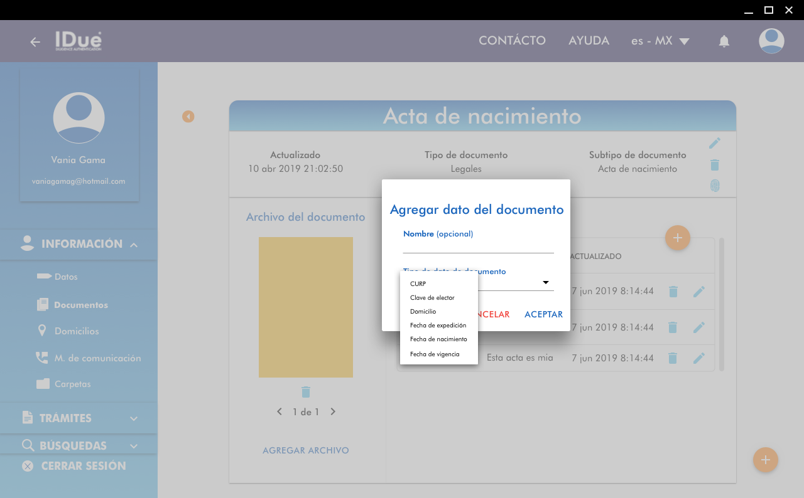The image size is (804, 498).
Task: Go to next file page arrow
Action: click(x=333, y=412)
